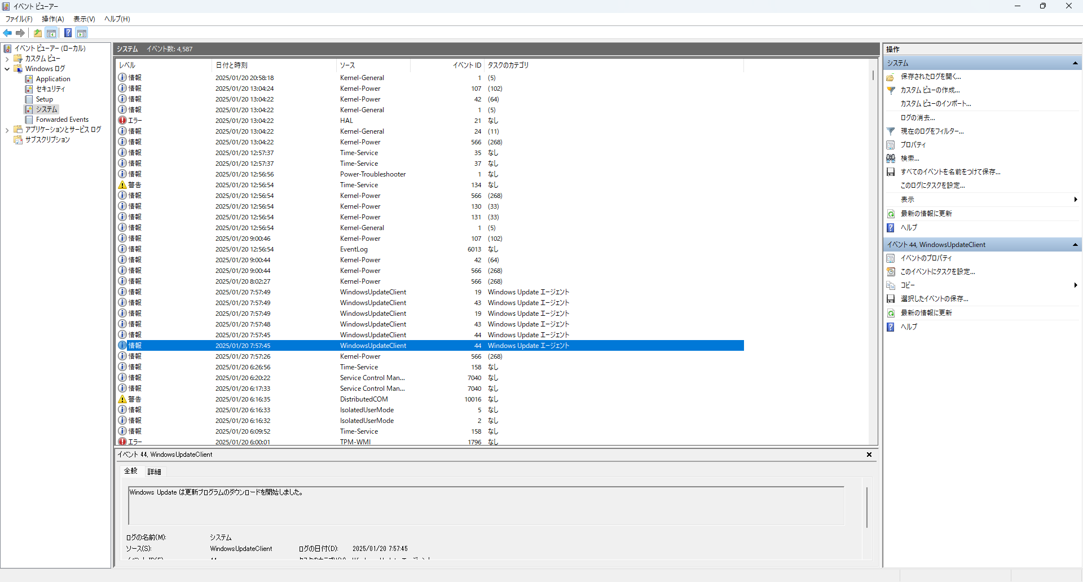1083x582 pixels.
Task: Expand アプリケーションとサービス ログ node
Action: pos(7,130)
